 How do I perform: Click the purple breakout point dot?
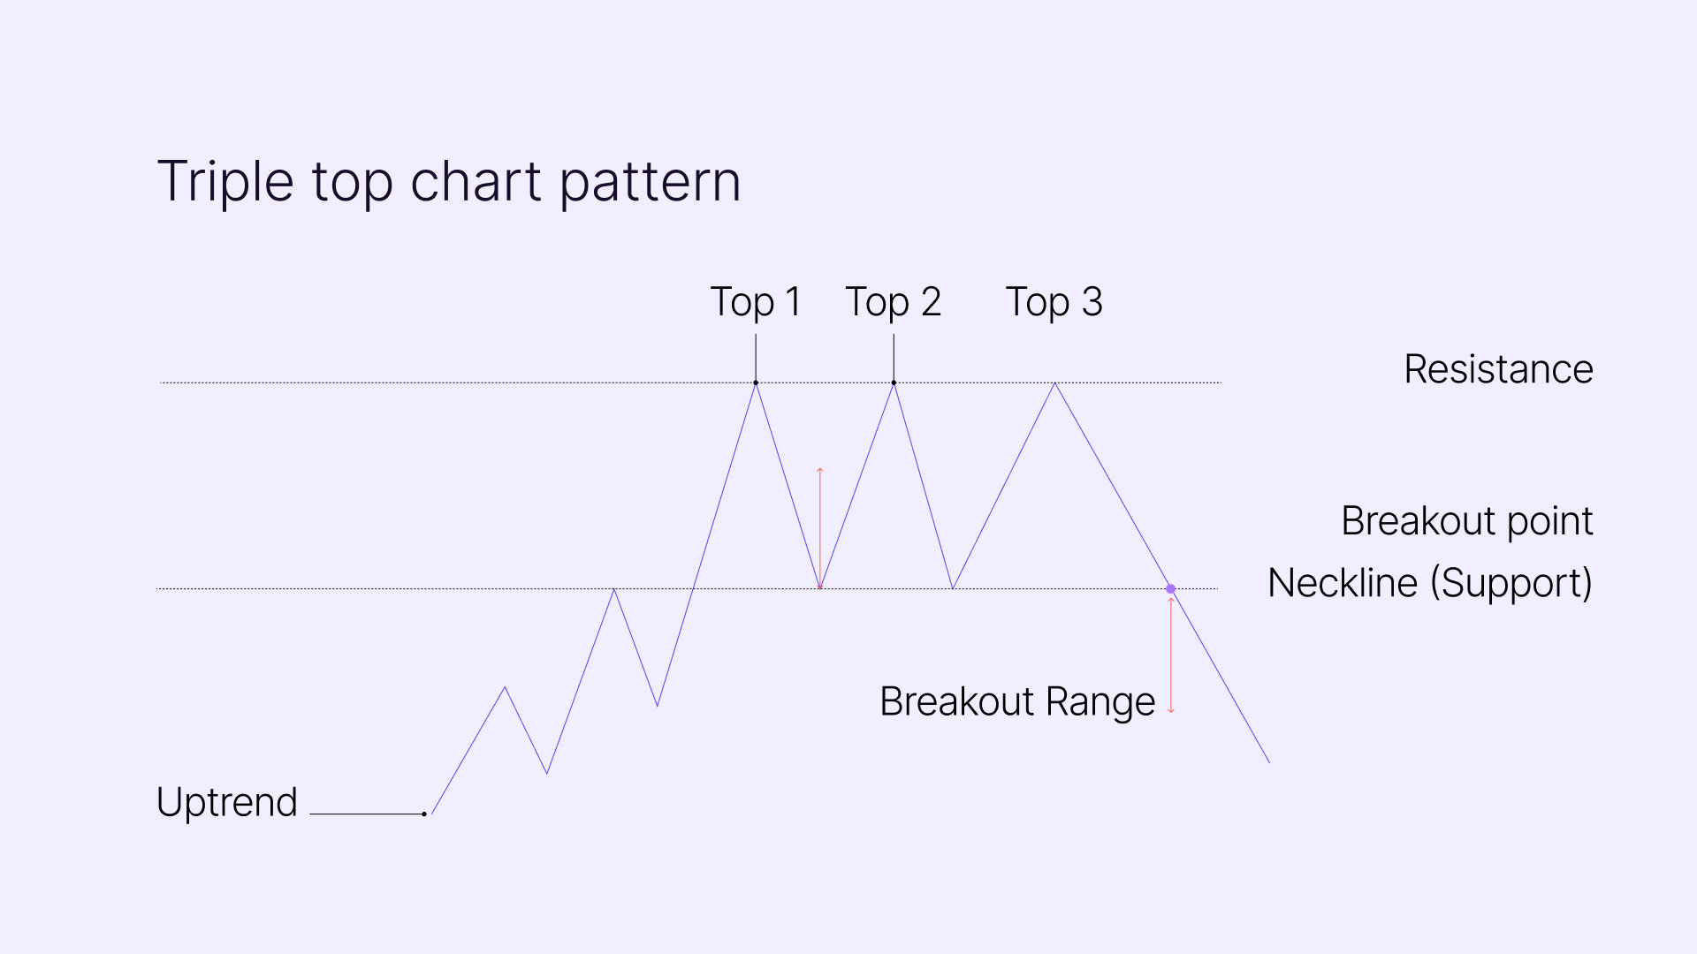coord(1170,588)
